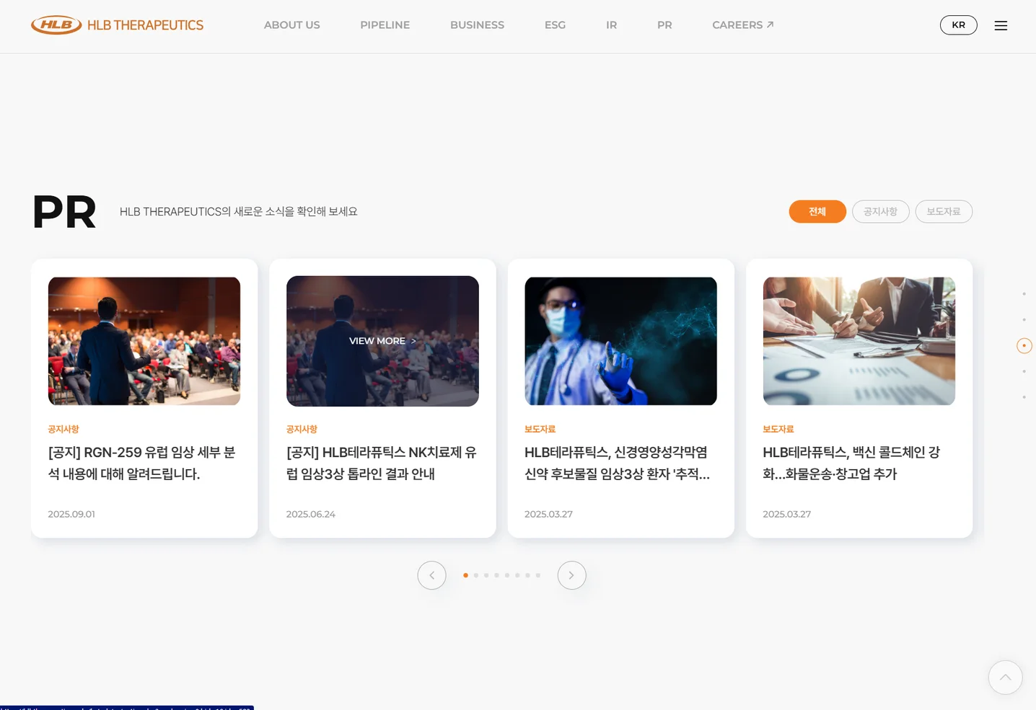1036x710 pixels.
Task: Click VIEW MORE on the NK치료제 card
Action: coord(382,341)
